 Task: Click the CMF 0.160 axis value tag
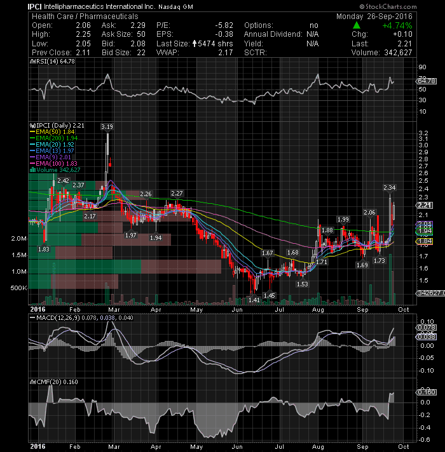(x=427, y=392)
